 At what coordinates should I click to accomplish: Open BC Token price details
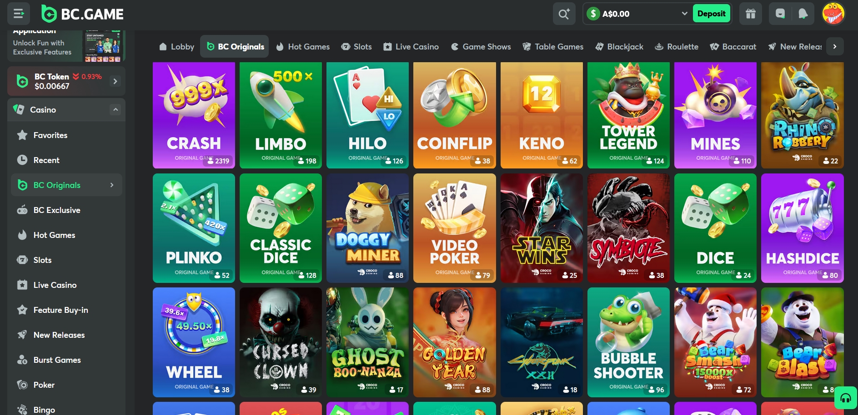coord(66,81)
